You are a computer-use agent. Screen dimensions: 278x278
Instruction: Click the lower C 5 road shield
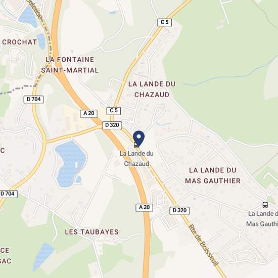[114, 111]
